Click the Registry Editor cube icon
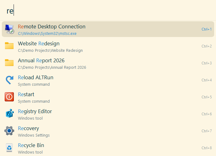This screenshot has height=156, width=216. click(x=10, y=113)
